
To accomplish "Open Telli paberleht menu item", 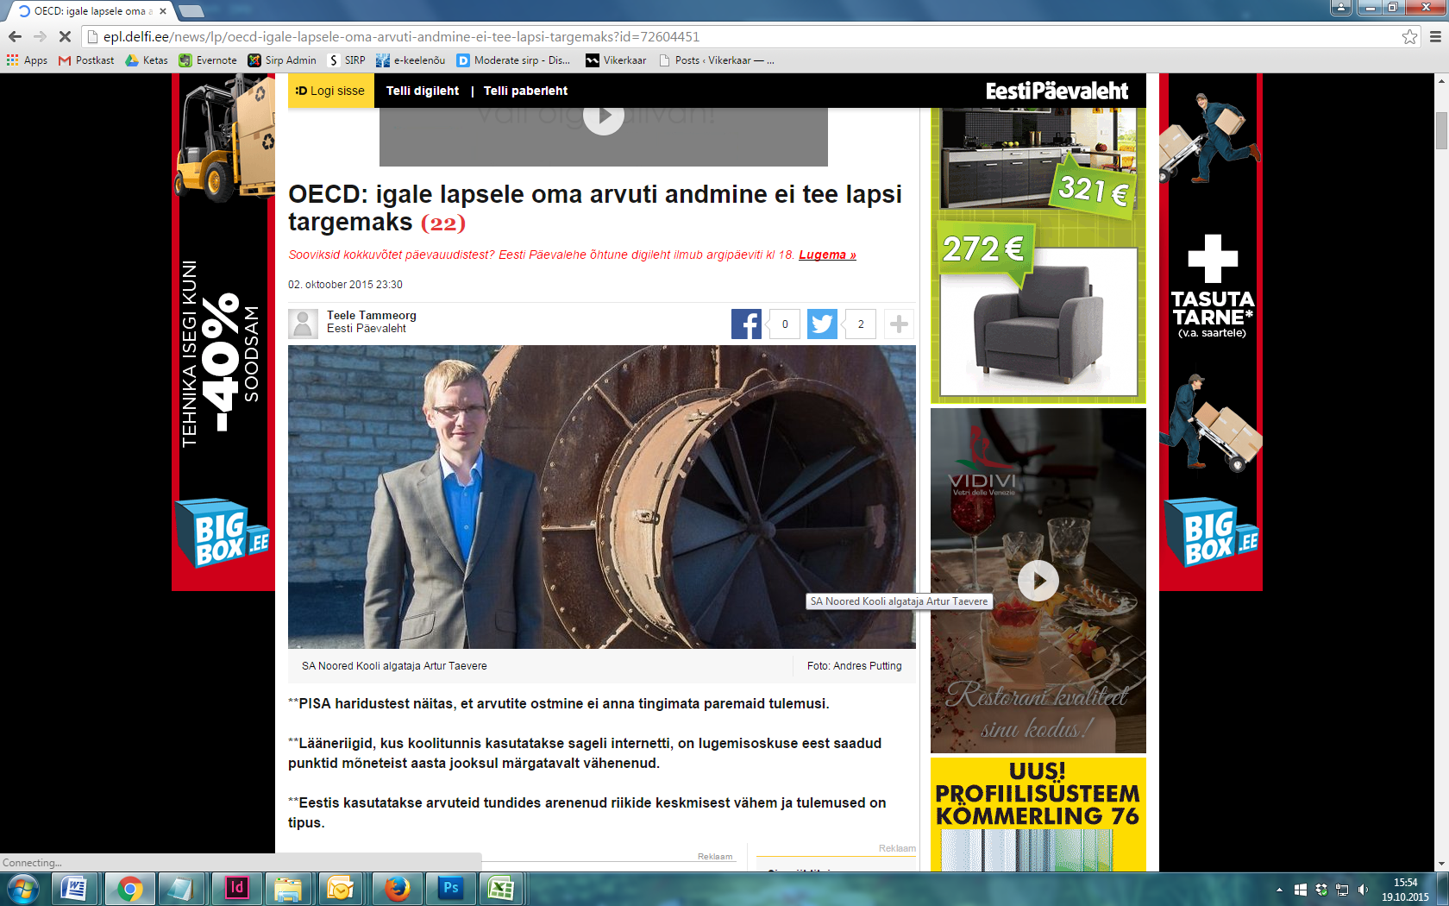I will click(x=525, y=91).
